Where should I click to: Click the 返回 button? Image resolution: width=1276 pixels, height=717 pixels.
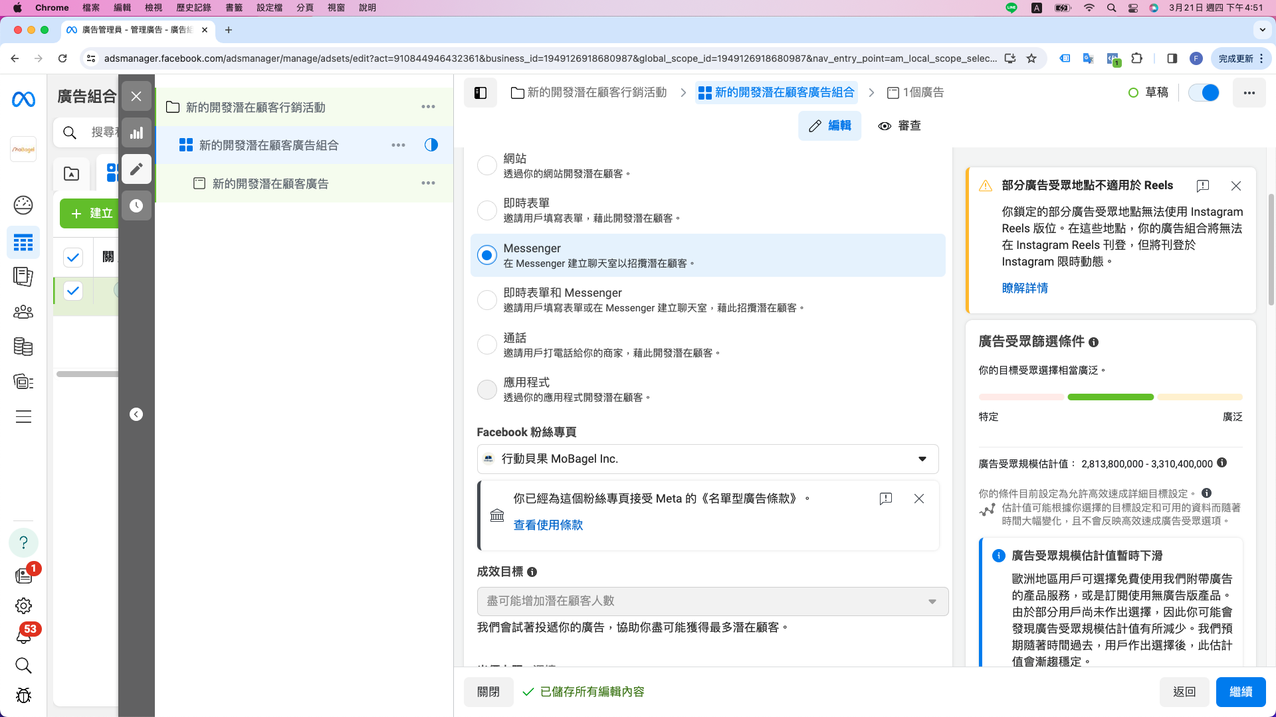coord(1184,692)
